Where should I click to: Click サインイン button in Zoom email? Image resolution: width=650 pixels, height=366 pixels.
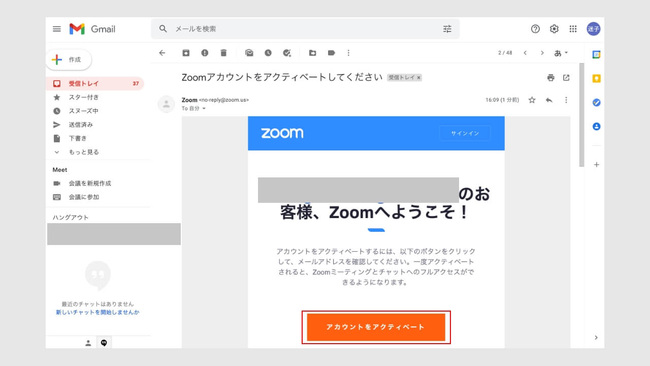(x=465, y=133)
